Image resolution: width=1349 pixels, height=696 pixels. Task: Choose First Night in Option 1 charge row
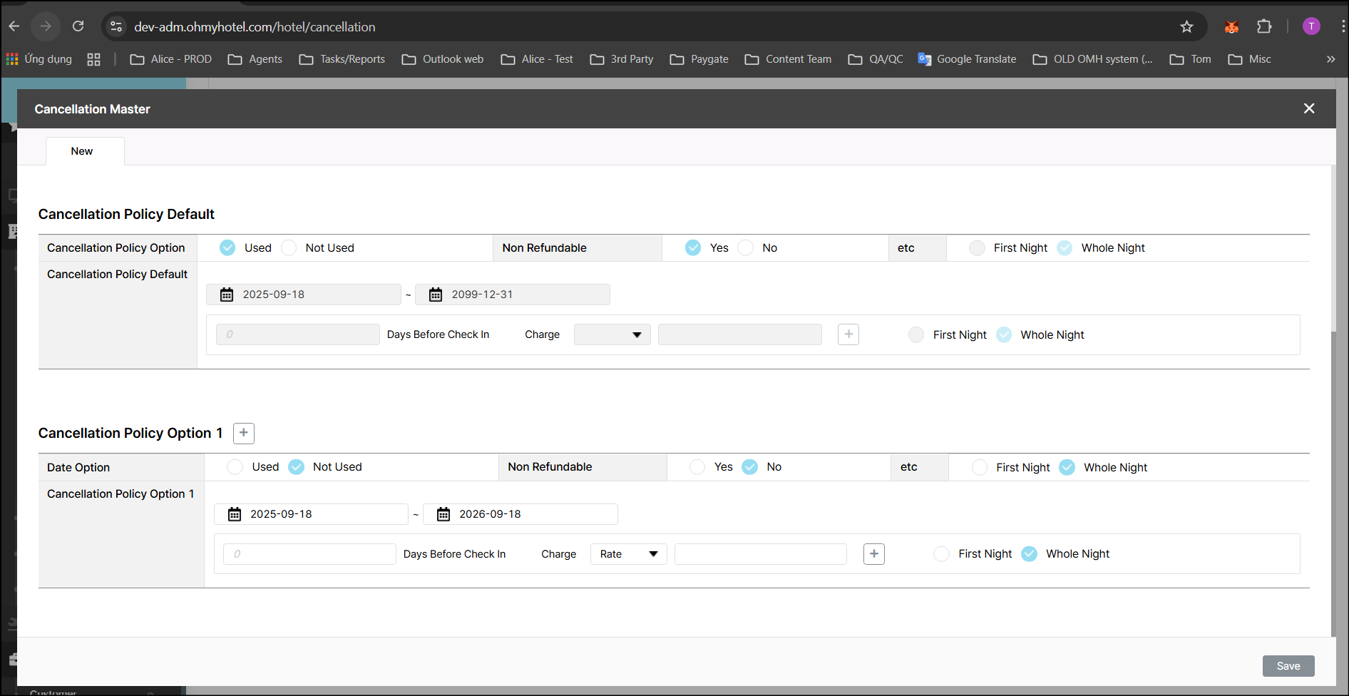pyautogui.click(x=942, y=554)
